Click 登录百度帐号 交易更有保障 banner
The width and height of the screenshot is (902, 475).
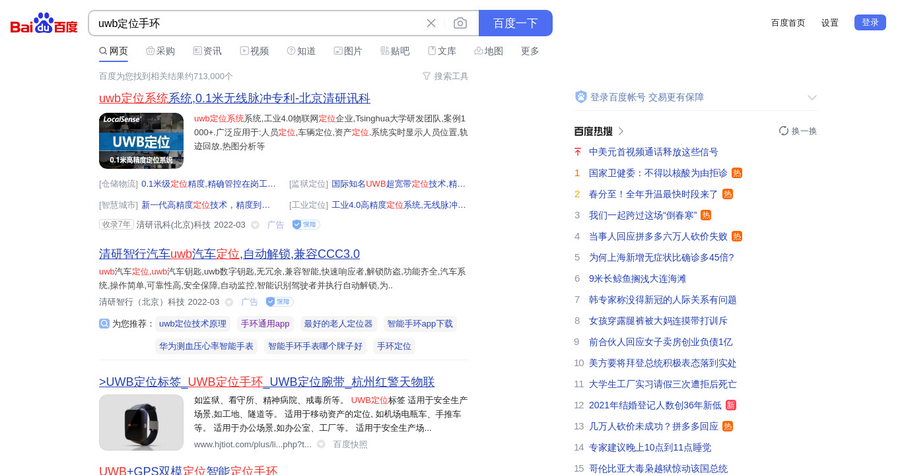point(647,97)
